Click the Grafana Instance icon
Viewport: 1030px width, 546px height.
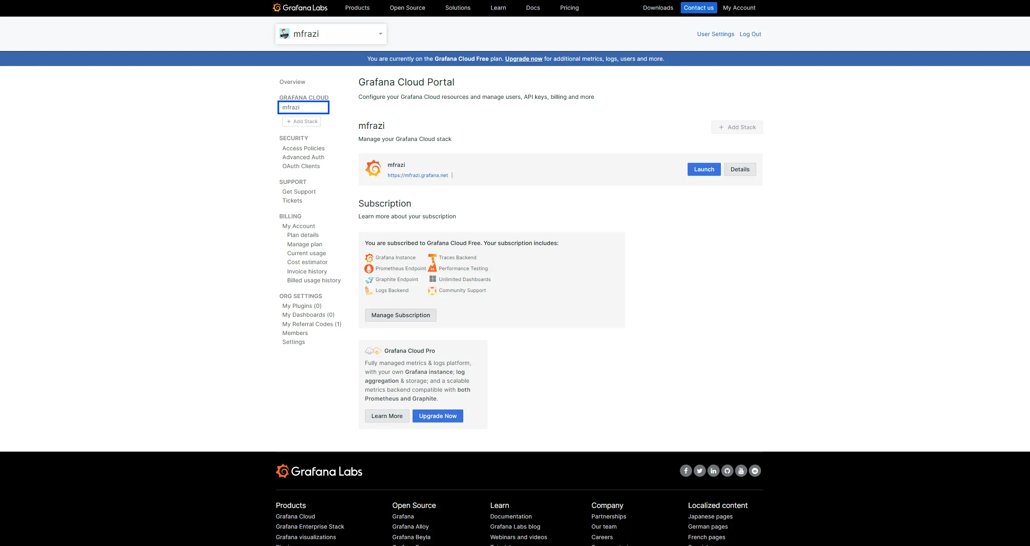point(369,258)
